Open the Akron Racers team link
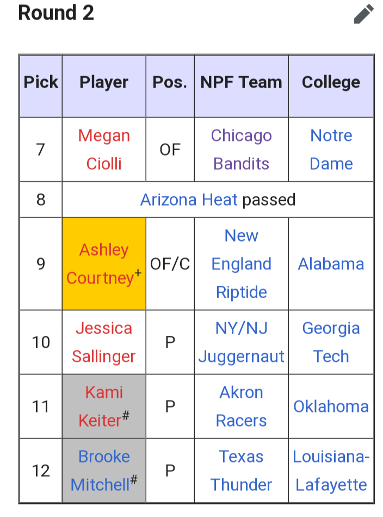 [x=241, y=407]
